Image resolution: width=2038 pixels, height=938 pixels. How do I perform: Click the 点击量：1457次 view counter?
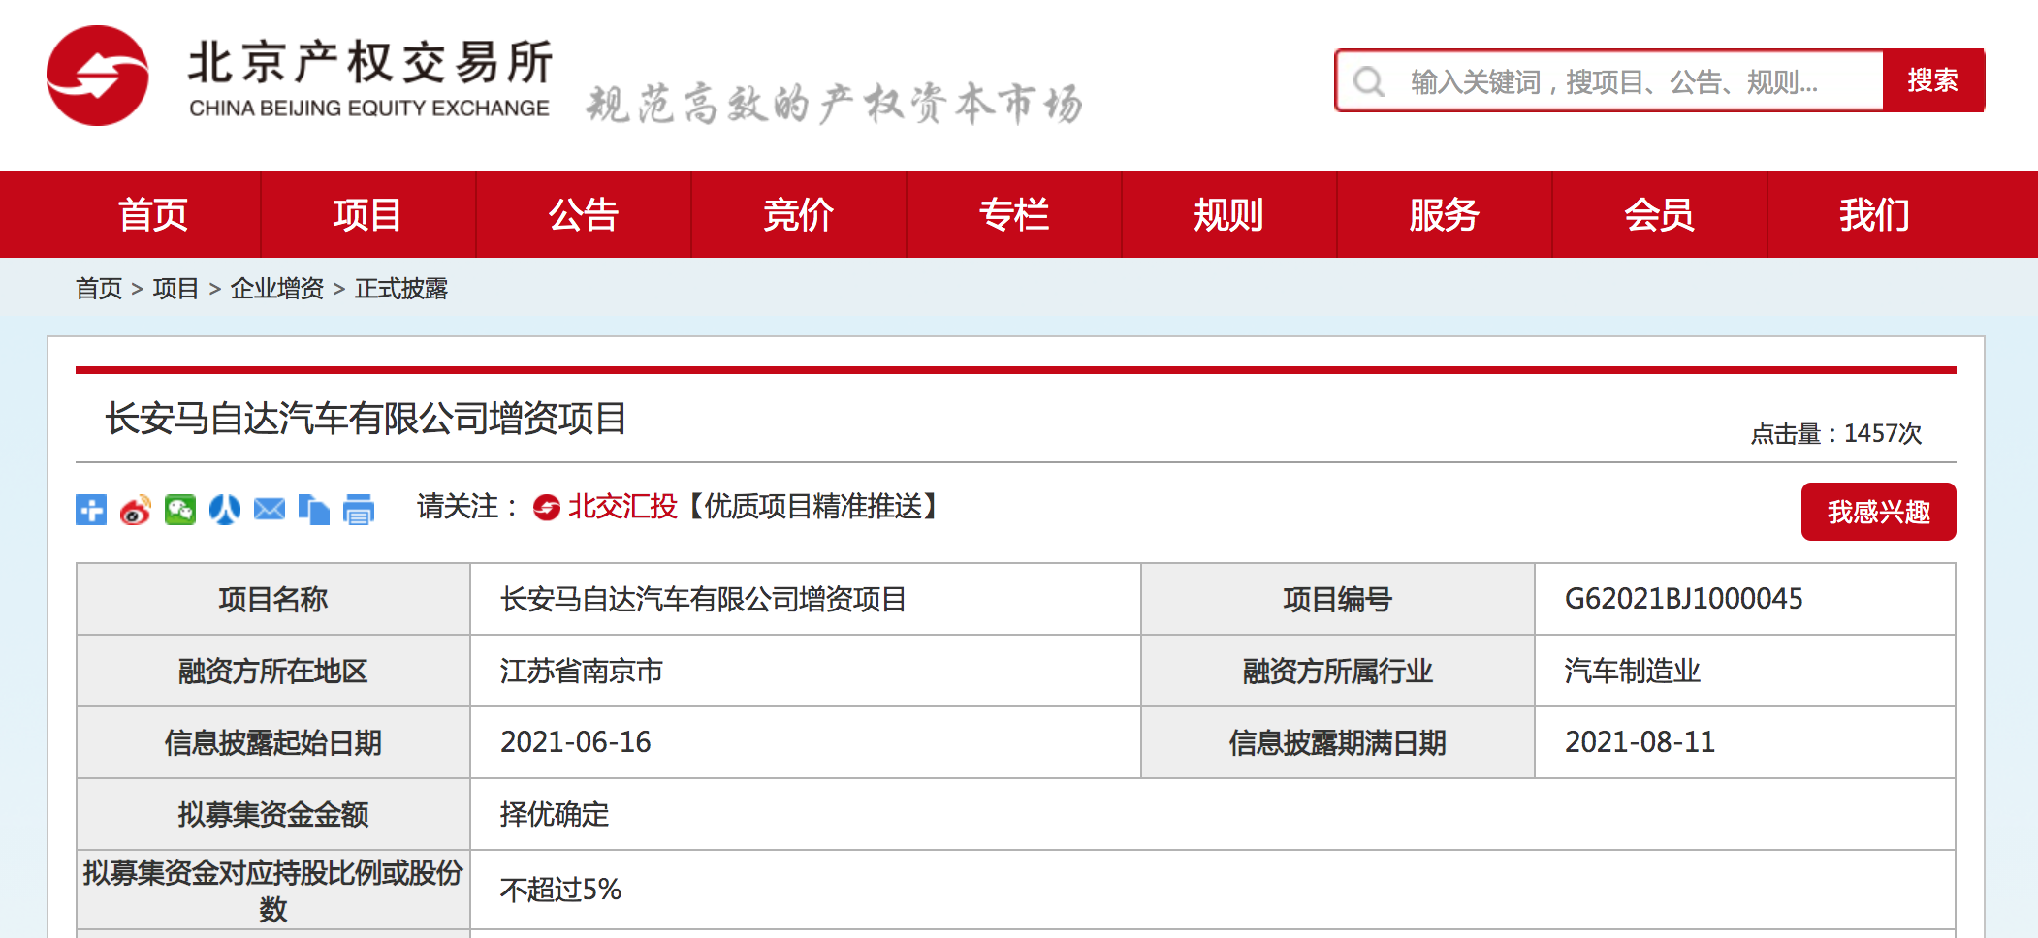(1835, 433)
